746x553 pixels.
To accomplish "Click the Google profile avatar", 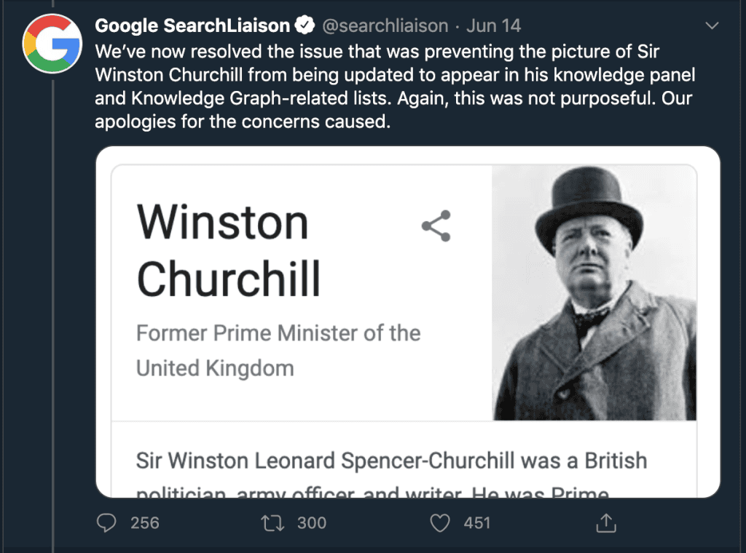I will (52, 43).
